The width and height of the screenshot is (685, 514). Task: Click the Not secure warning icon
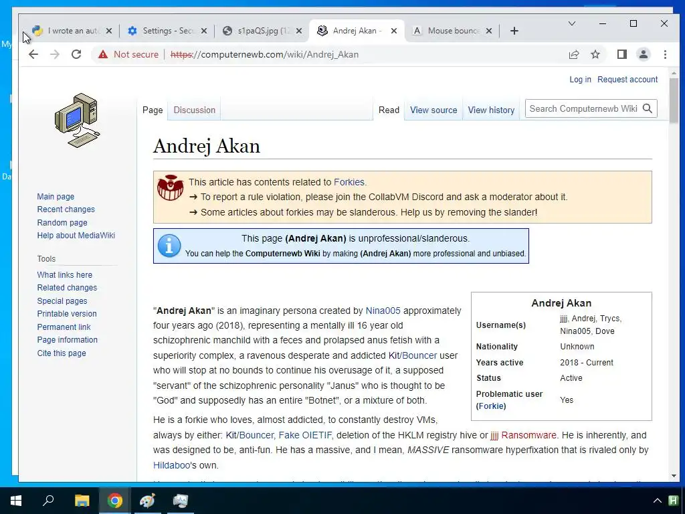point(102,54)
